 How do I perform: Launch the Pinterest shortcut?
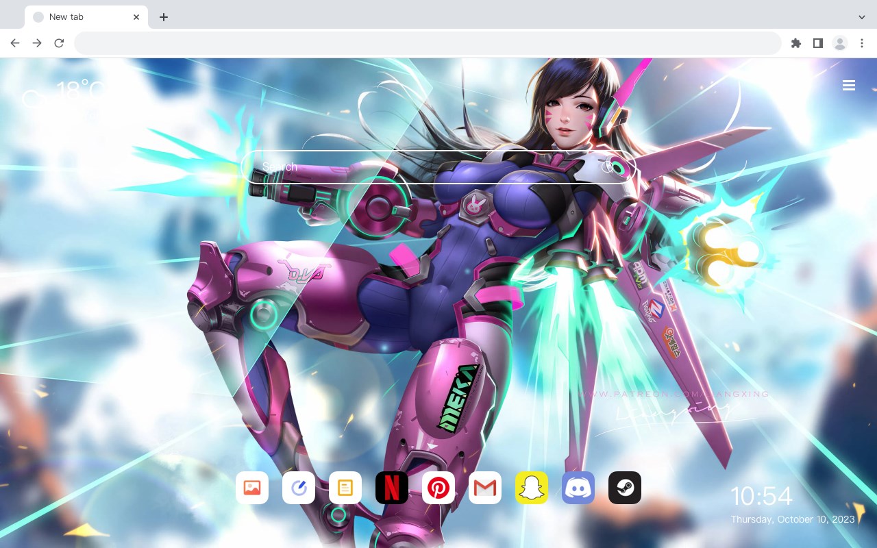(438, 488)
